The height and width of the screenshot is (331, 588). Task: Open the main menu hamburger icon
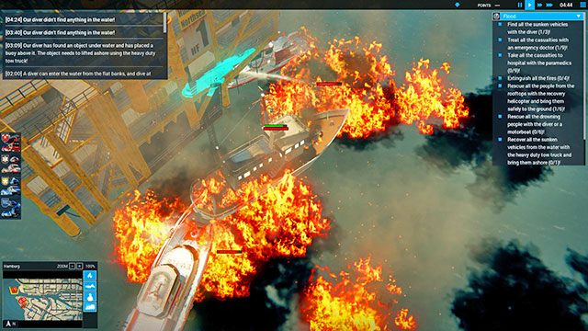[x=583, y=5]
